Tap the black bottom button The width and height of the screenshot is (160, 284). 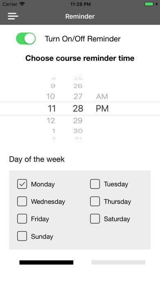pos(47,262)
